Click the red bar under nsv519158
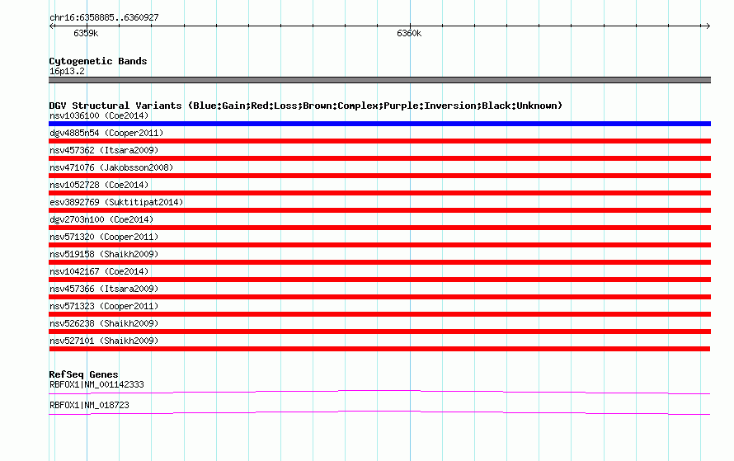 pos(379,262)
